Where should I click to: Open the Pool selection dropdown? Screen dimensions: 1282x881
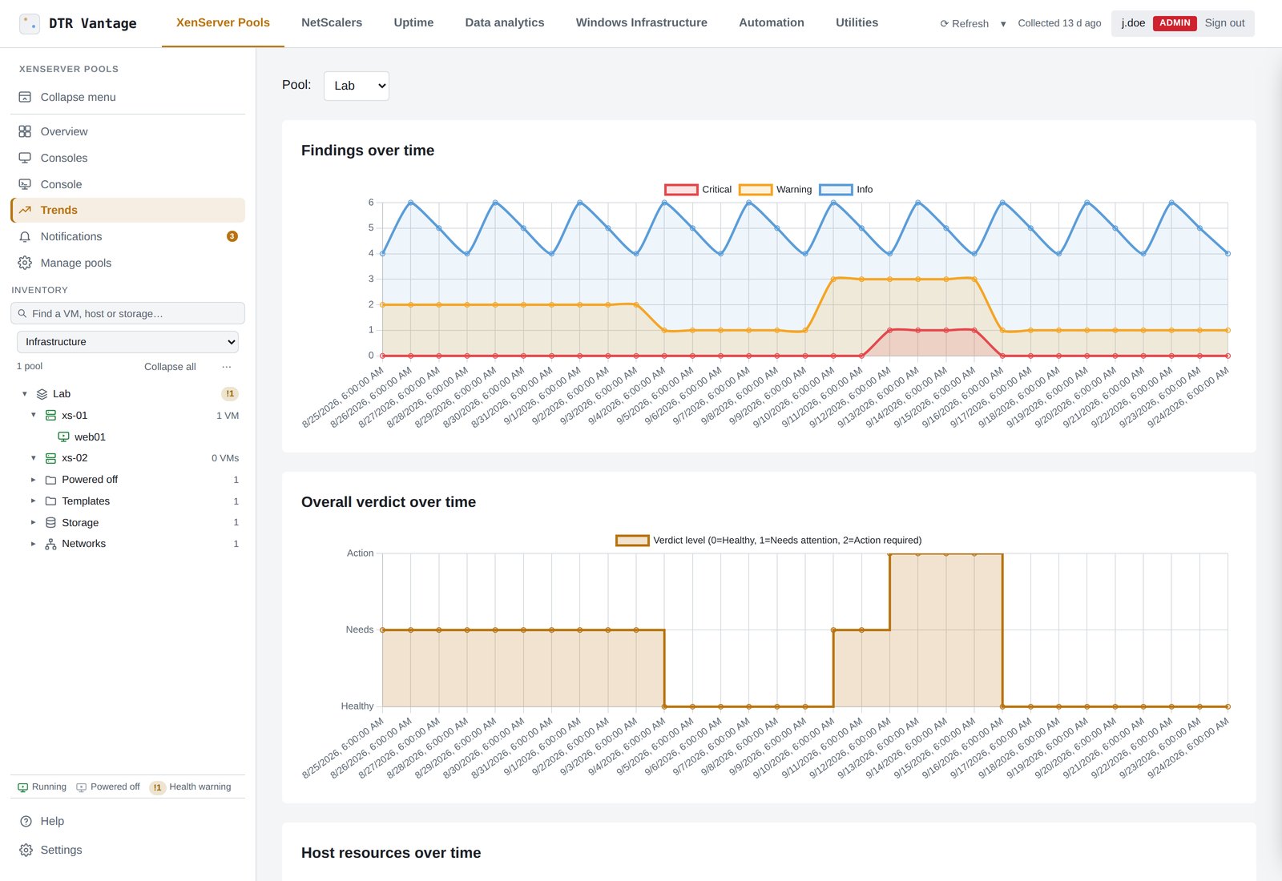coord(357,86)
